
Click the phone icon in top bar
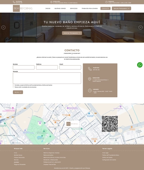point(14,2)
